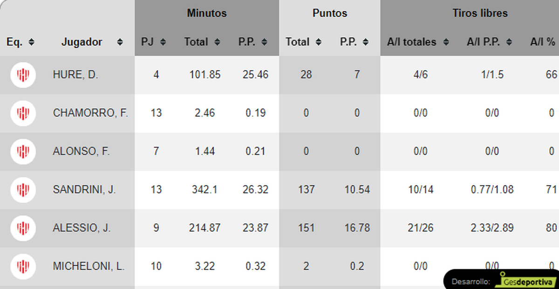Click the team crest beside SANDRINI, J.

click(x=23, y=190)
